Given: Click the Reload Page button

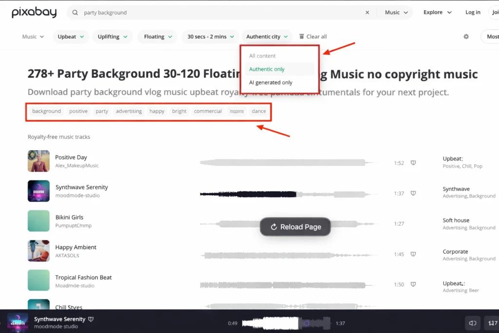Looking at the screenshot, I should [x=295, y=226].
